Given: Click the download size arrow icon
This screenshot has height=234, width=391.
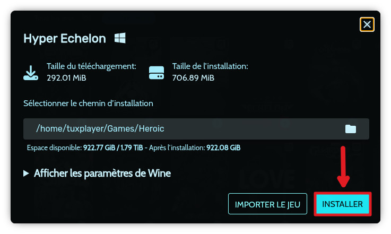Looking at the screenshot, I should [31, 72].
